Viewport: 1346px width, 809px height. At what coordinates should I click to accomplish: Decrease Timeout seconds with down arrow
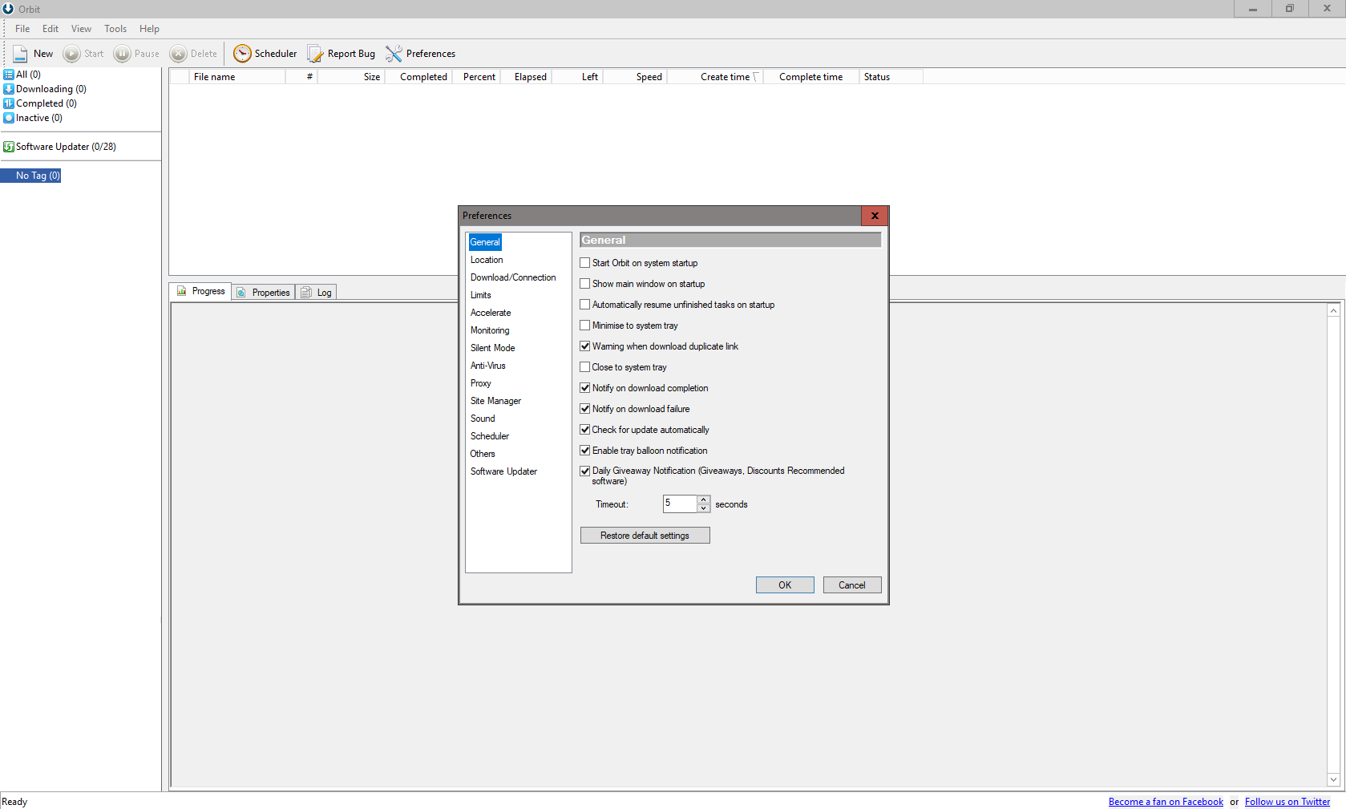point(703,508)
